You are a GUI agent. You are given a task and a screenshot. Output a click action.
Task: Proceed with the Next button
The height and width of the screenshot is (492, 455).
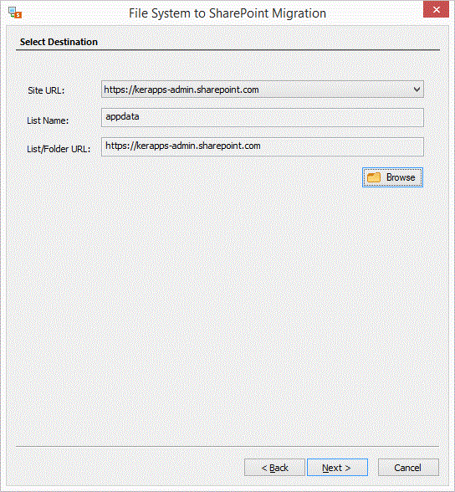click(x=337, y=467)
